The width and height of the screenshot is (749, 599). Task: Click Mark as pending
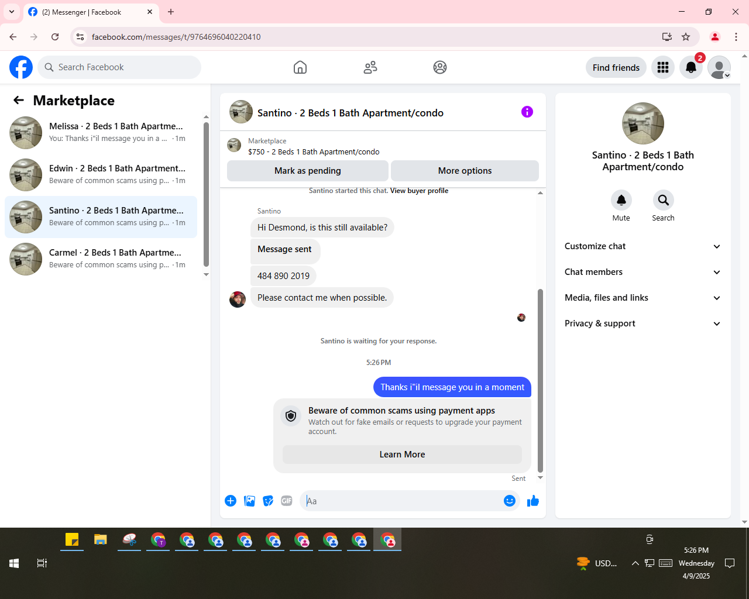click(x=308, y=171)
